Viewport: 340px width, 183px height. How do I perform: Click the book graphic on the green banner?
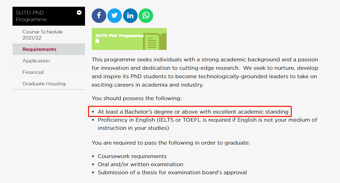(x=154, y=41)
